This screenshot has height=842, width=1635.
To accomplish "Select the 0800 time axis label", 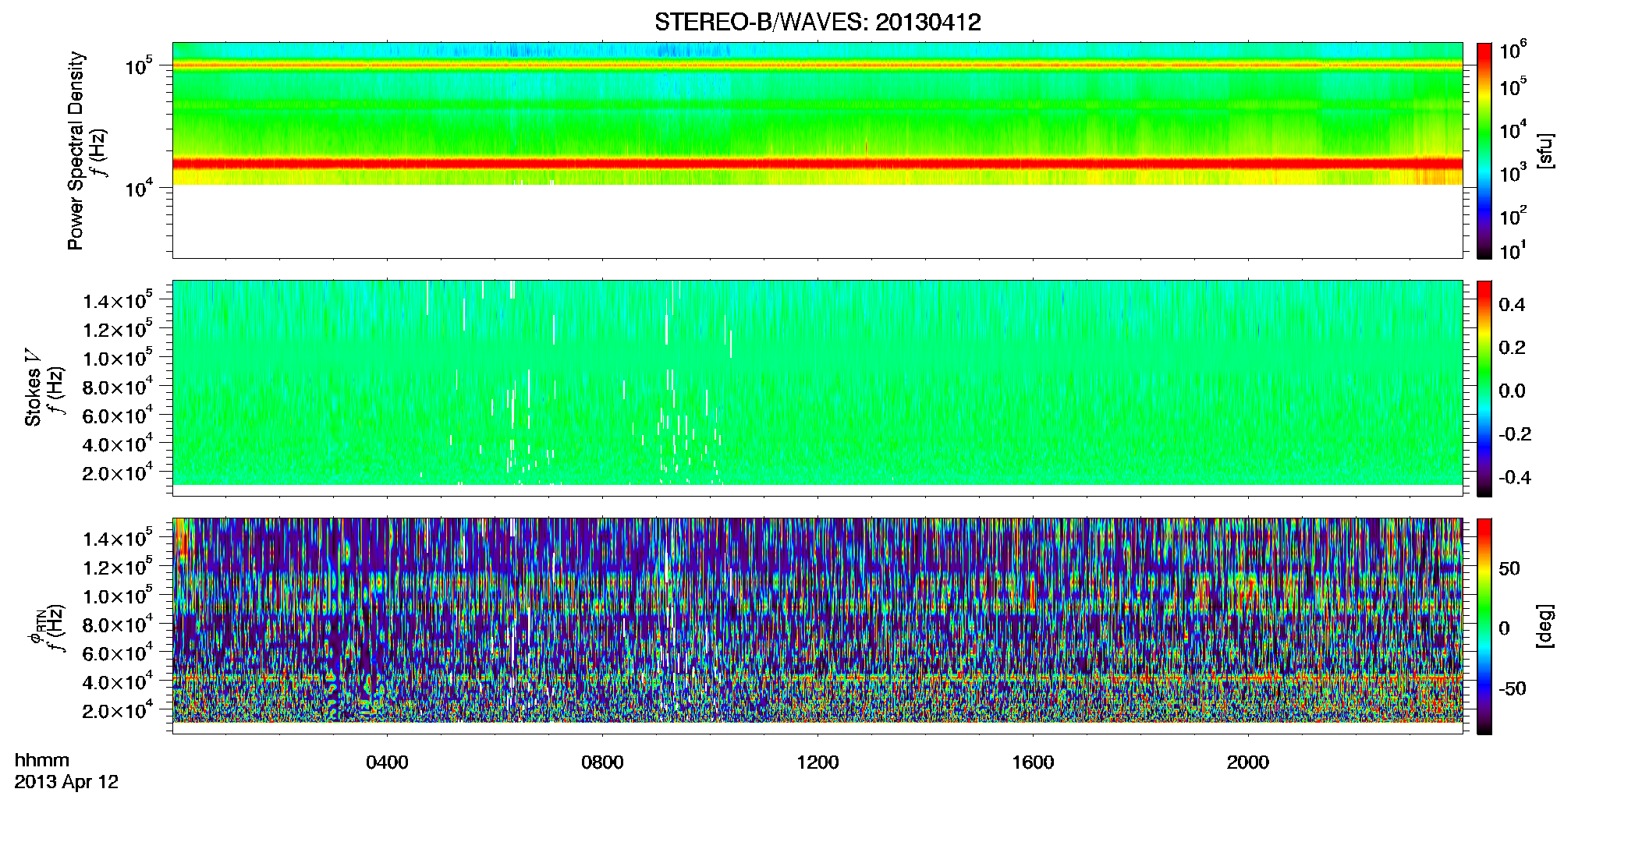I will [602, 762].
